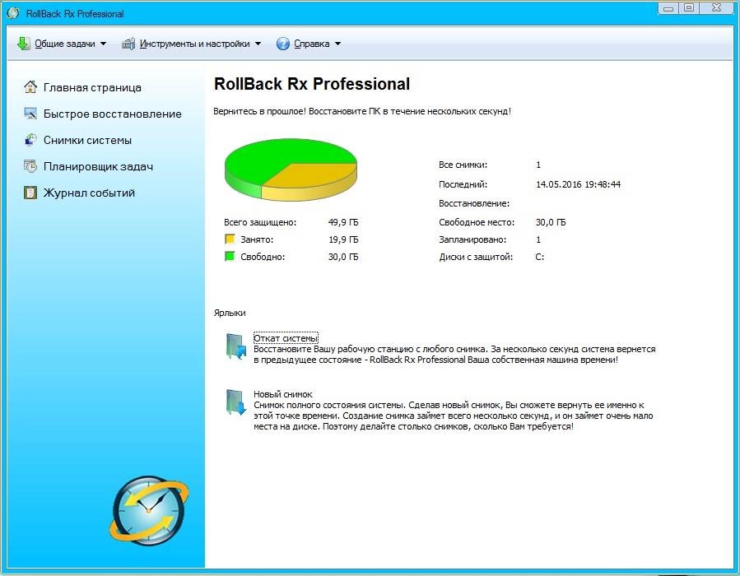Click the house icon beside Главная страница

pyautogui.click(x=30, y=86)
